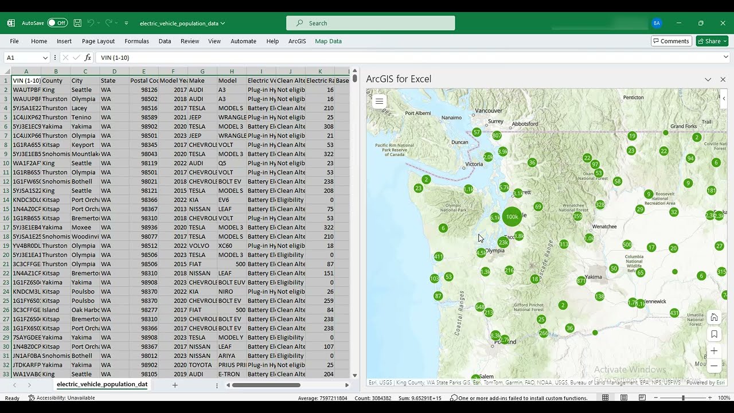Image resolution: width=734 pixels, height=413 pixels.
Task: Open the Undo history dropdown arrow
Action: click(x=98, y=23)
